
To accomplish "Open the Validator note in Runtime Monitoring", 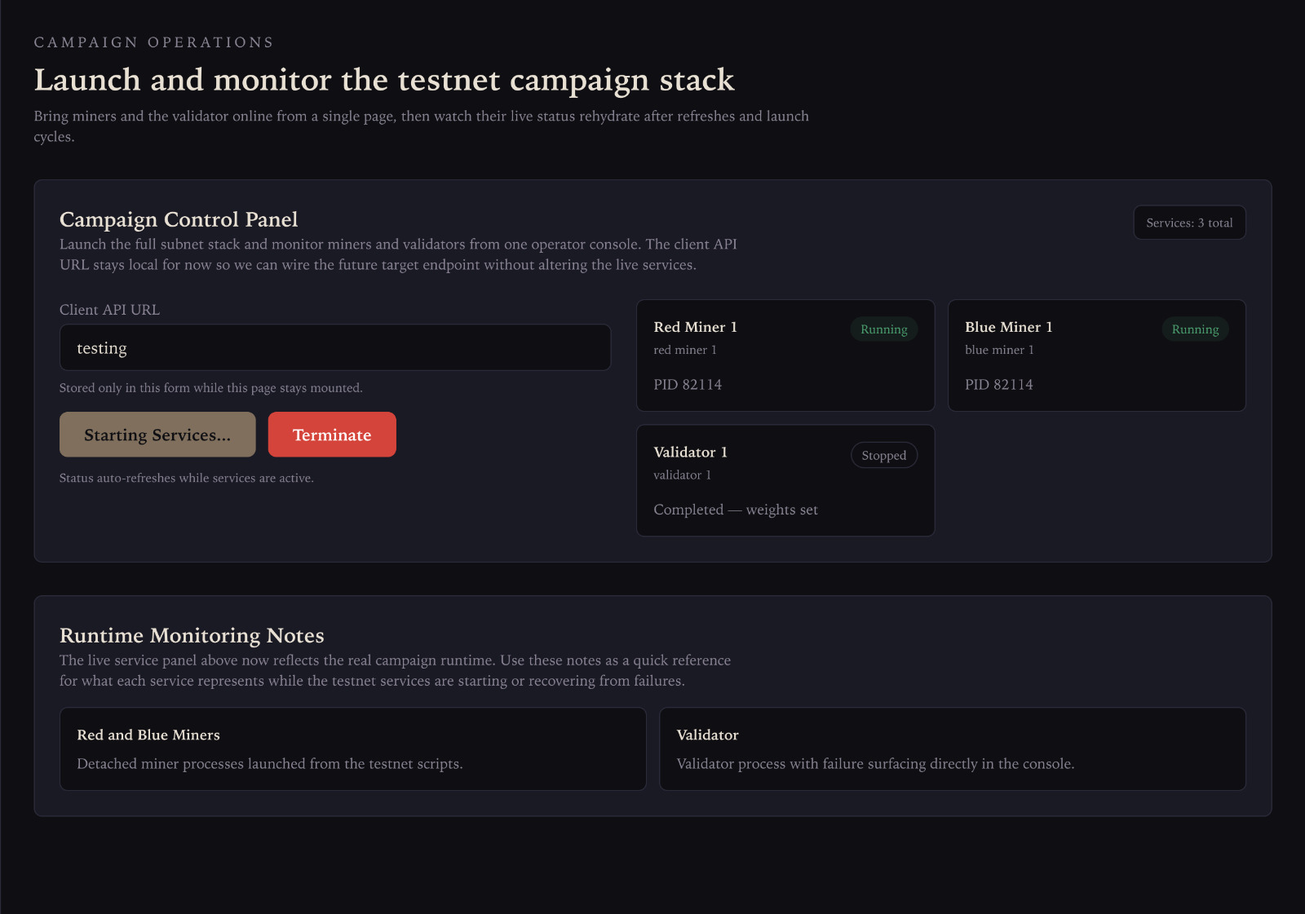I will 952,748.
